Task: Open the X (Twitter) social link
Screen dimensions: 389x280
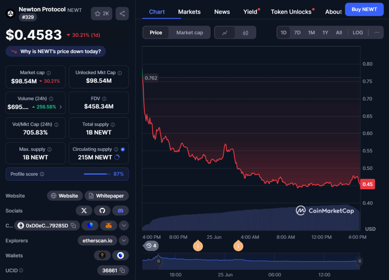Action: (84, 211)
